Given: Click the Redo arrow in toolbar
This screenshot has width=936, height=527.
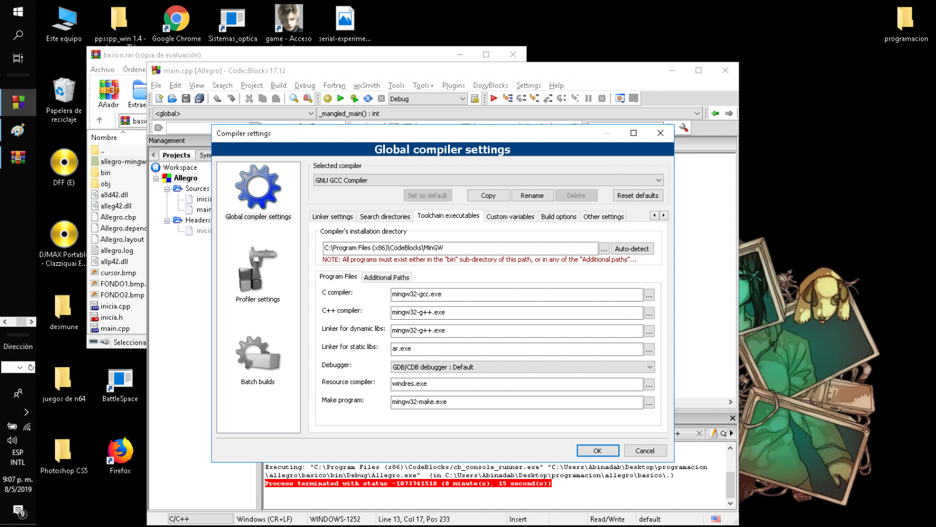Looking at the screenshot, I should (231, 99).
